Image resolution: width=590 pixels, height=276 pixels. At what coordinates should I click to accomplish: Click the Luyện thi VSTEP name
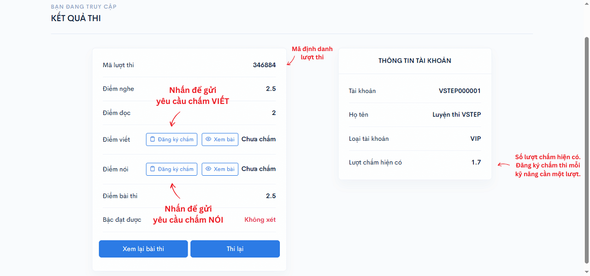(x=457, y=115)
